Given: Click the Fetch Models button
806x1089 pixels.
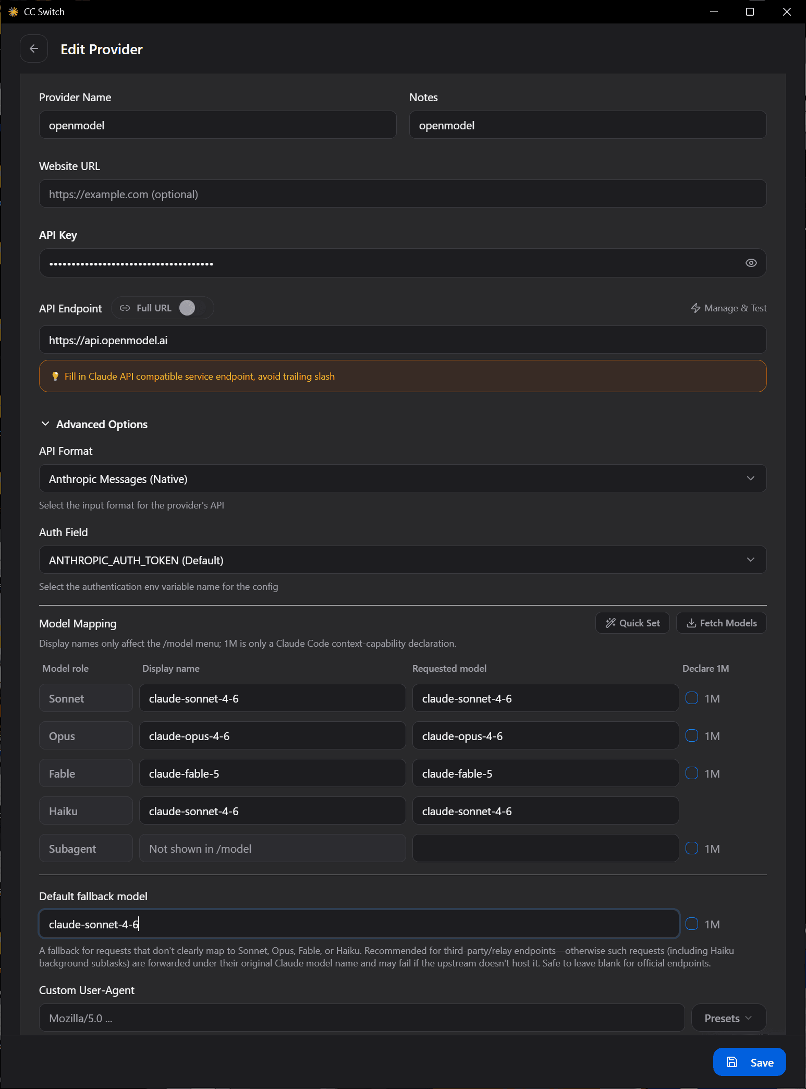Looking at the screenshot, I should 722,623.
